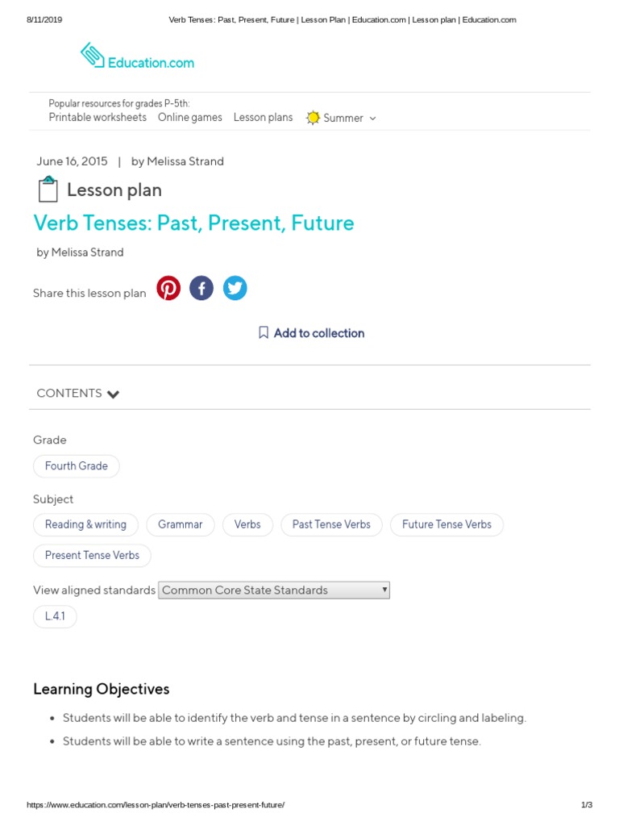Image resolution: width=619 pixels, height=826 pixels.
Task: Click the Education.com logo icon
Action: point(93,56)
